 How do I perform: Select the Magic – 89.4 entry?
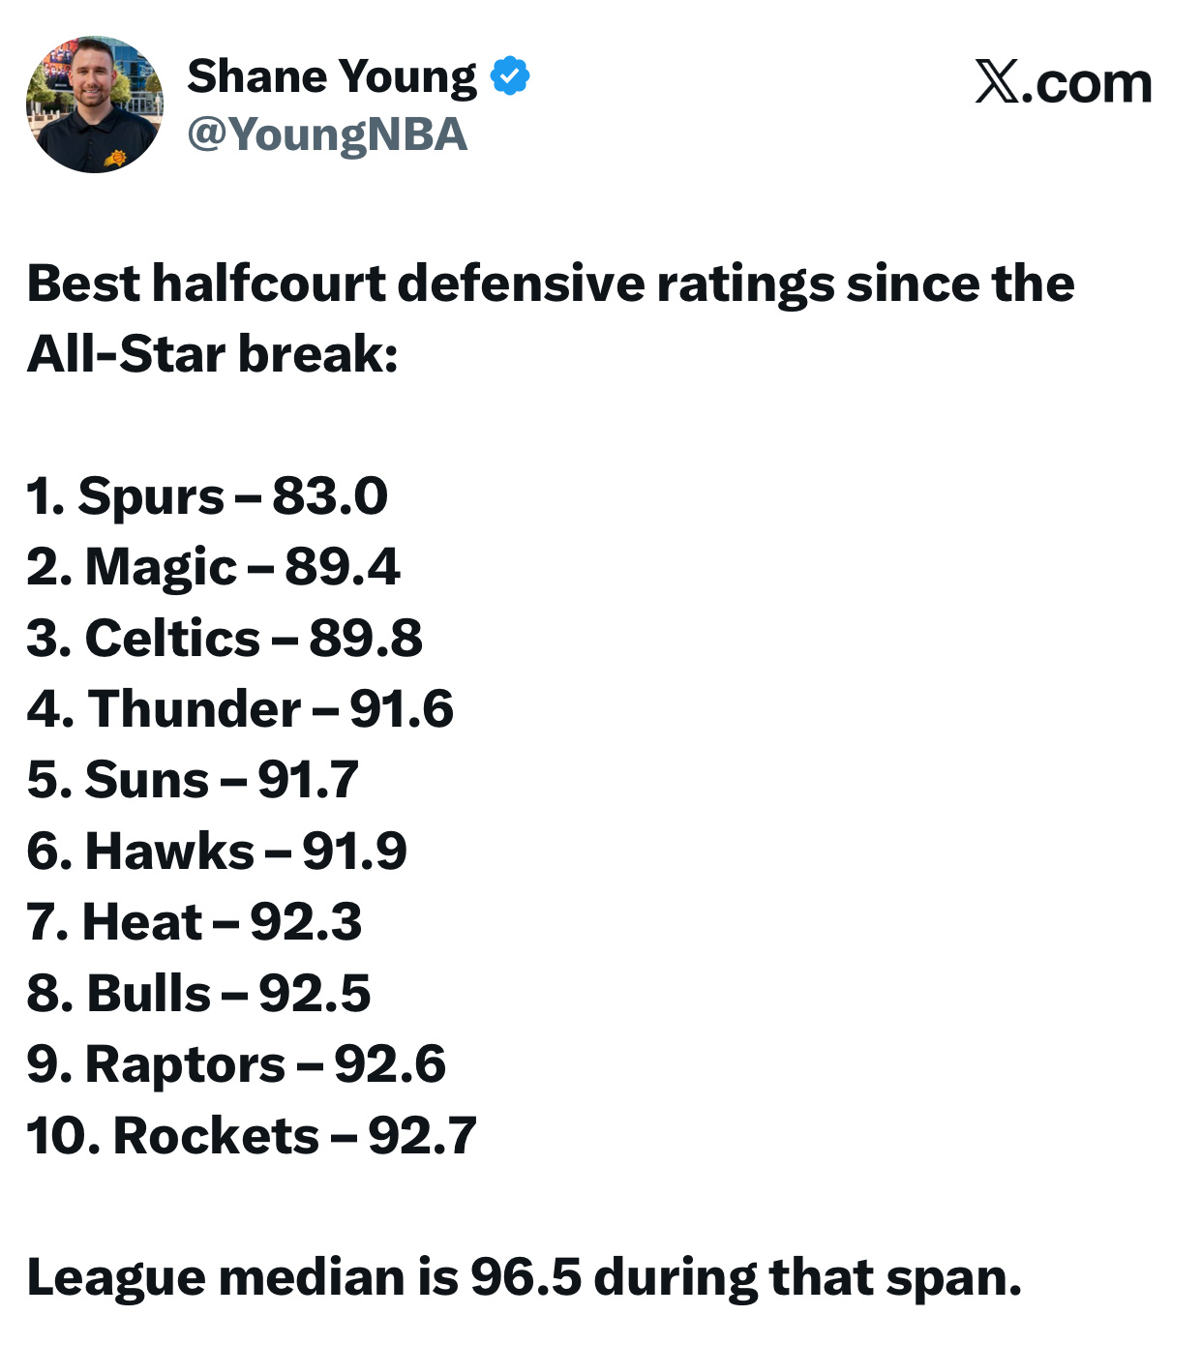click(213, 567)
